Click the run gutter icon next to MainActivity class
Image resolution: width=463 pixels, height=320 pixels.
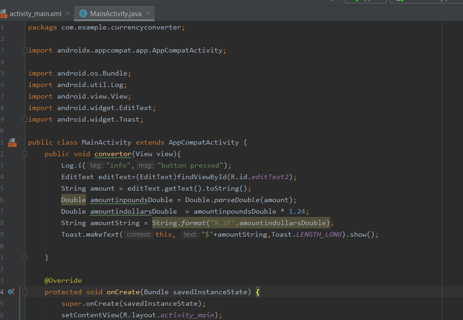click(12, 142)
